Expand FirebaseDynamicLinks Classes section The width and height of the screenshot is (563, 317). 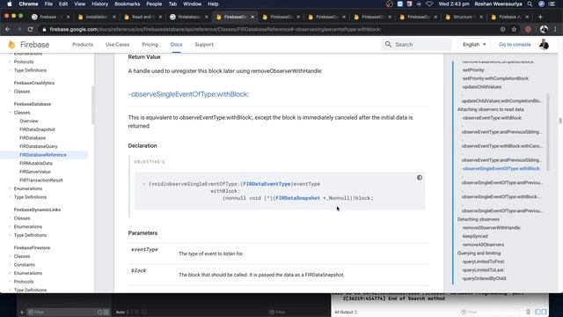11,218
